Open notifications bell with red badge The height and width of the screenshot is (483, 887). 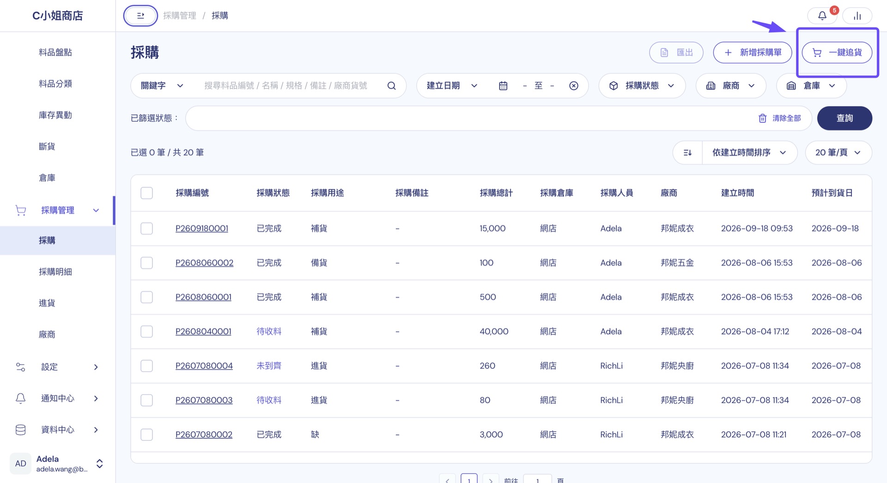822,16
